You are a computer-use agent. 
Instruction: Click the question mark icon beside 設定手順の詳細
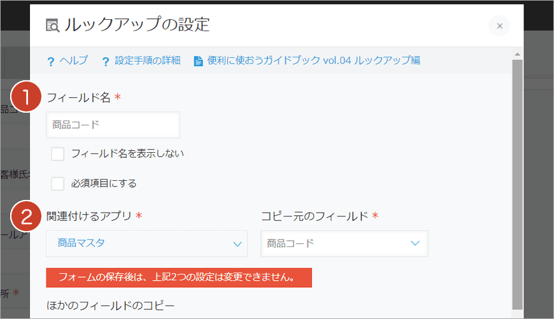click(106, 61)
